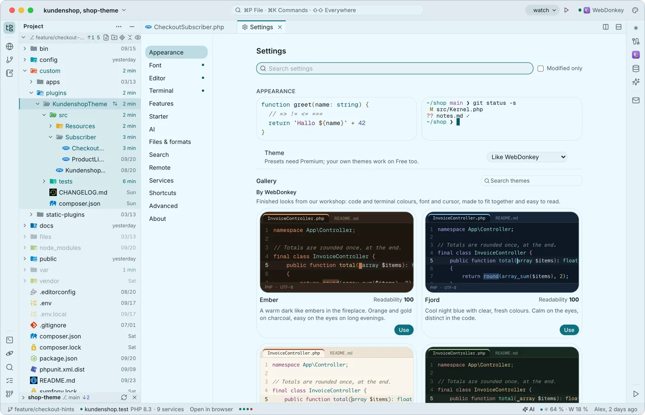Click Open in browser in status bar
The image size is (645, 415).
pos(211,409)
